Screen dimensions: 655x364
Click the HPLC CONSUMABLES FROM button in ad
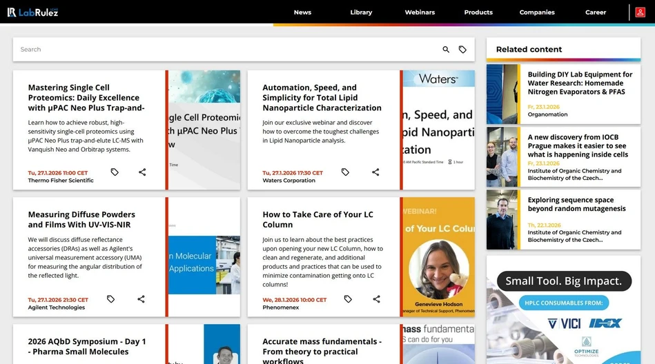(563, 303)
